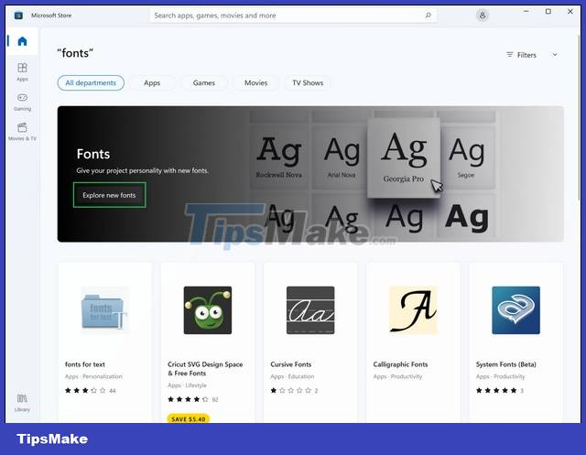Select the Movies department filter
Image resolution: width=586 pixels, height=455 pixels.
point(256,83)
